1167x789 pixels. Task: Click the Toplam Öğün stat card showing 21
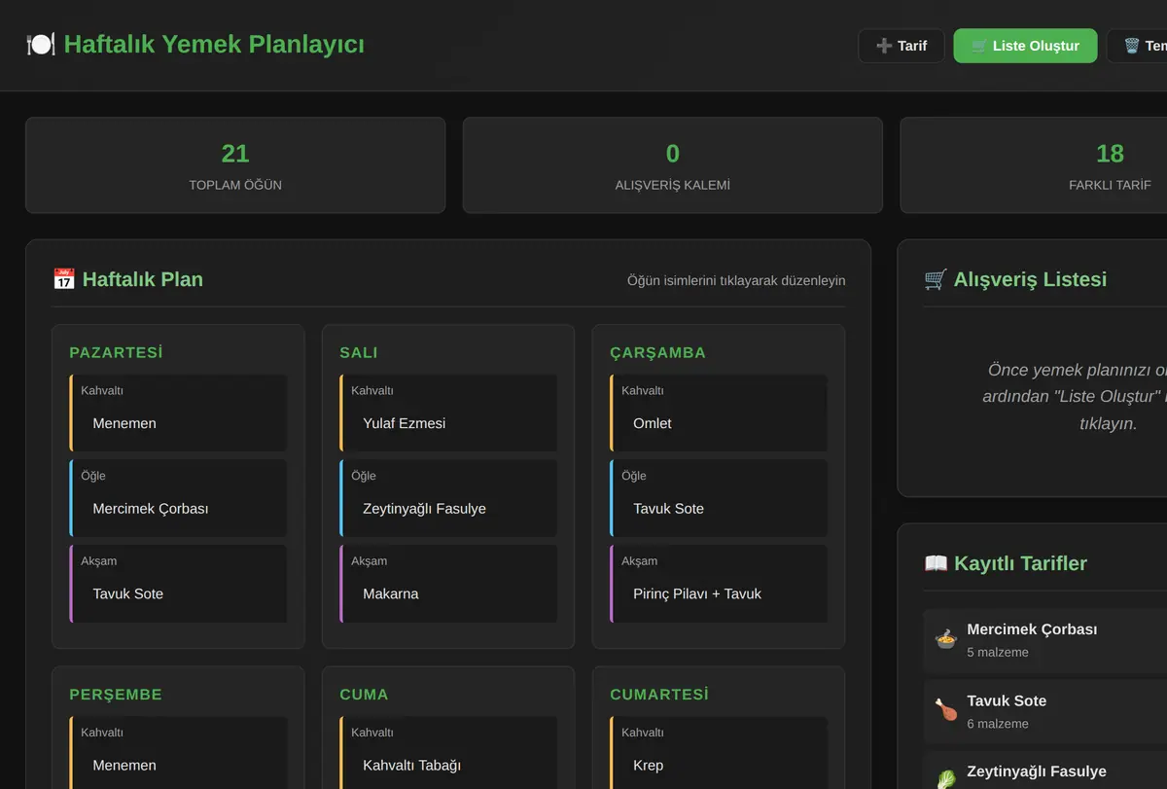click(x=235, y=165)
